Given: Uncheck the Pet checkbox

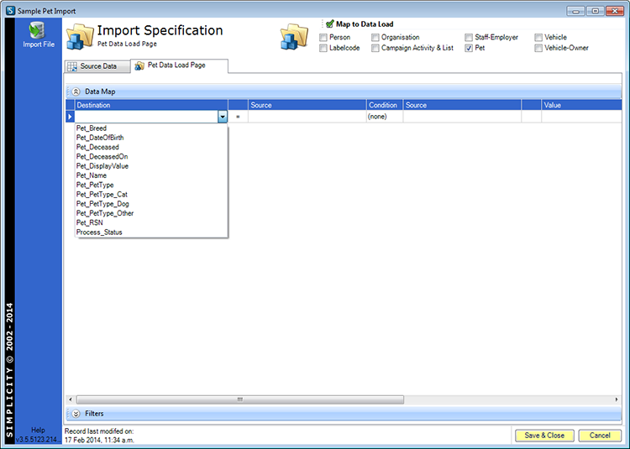Looking at the screenshot, I should click(469, 48).
